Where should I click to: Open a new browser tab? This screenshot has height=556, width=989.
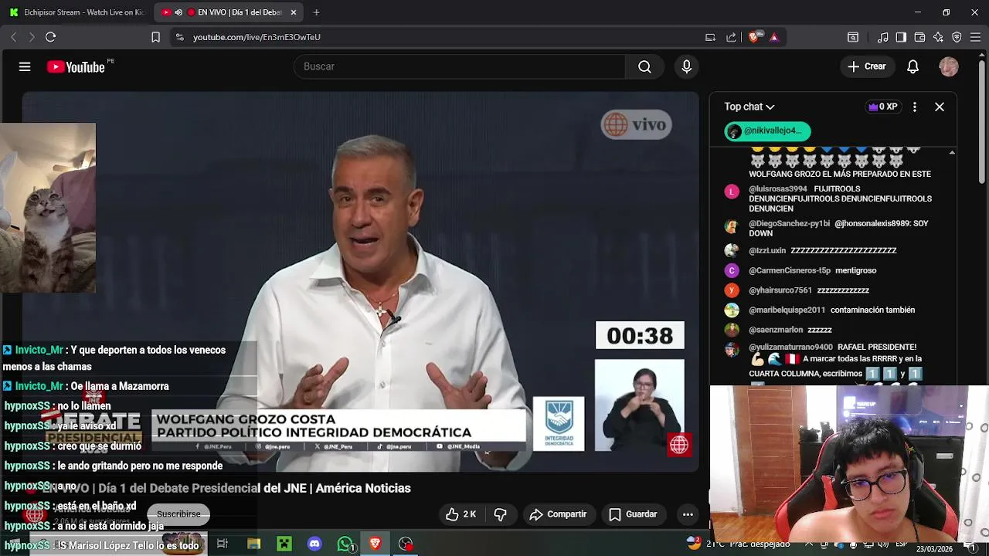click(x=317, y=12)
